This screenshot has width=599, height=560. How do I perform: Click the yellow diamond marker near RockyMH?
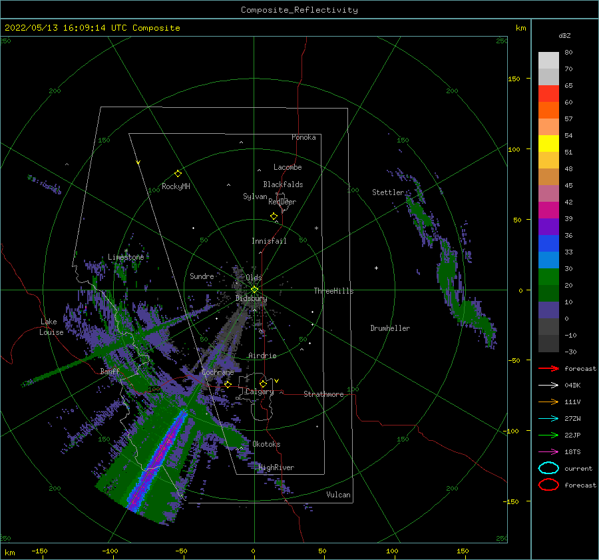(178, 174)
